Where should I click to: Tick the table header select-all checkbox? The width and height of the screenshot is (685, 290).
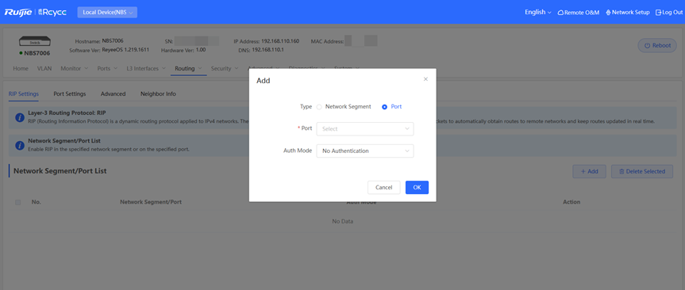(x=18, y=202)
